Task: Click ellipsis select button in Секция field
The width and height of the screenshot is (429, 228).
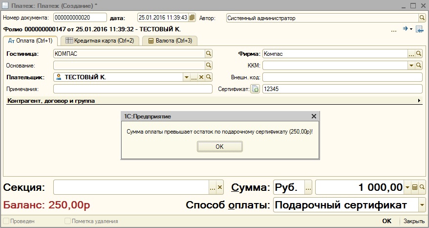Action: pyautogui.click(x=213, y=187)
